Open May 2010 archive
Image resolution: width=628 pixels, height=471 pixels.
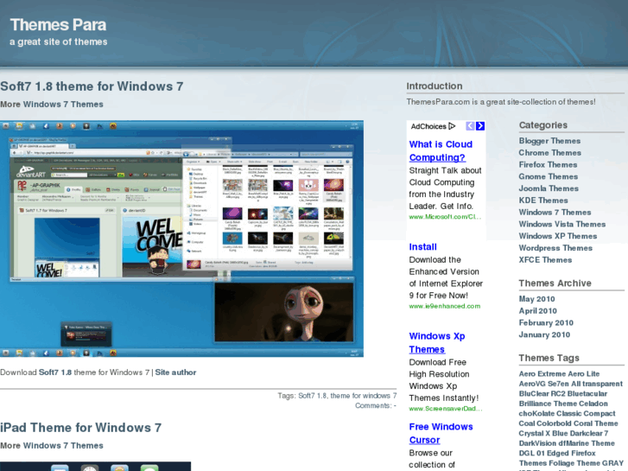coord(536,299)
